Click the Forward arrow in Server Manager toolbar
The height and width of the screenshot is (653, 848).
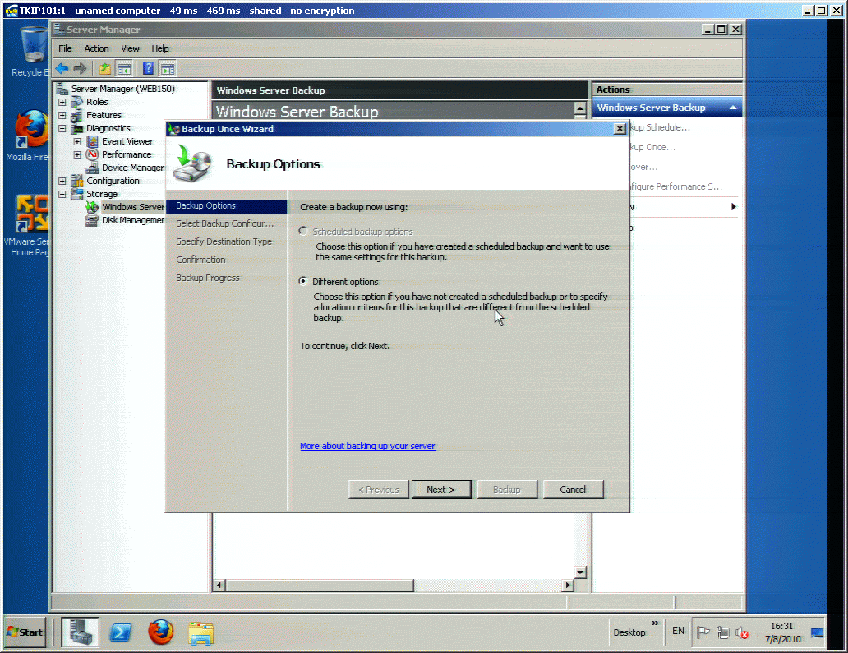[80, 69]
